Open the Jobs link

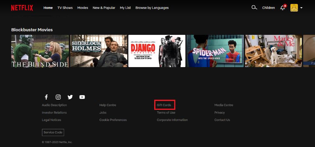[x=103, y=112]
